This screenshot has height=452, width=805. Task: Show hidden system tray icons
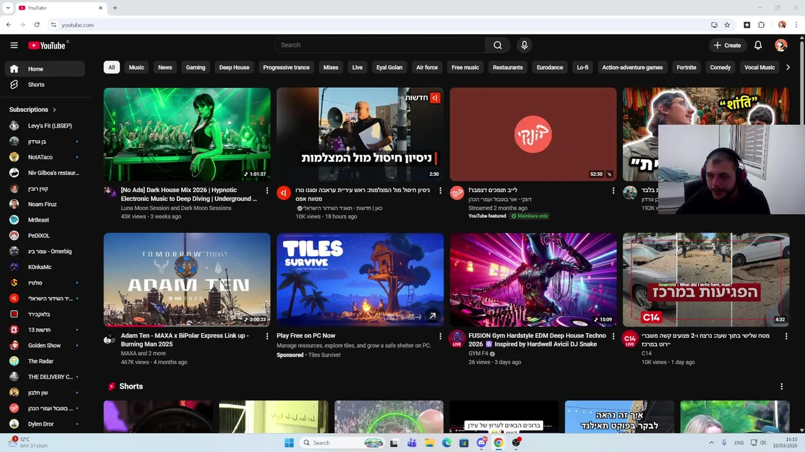click(711, 443)
